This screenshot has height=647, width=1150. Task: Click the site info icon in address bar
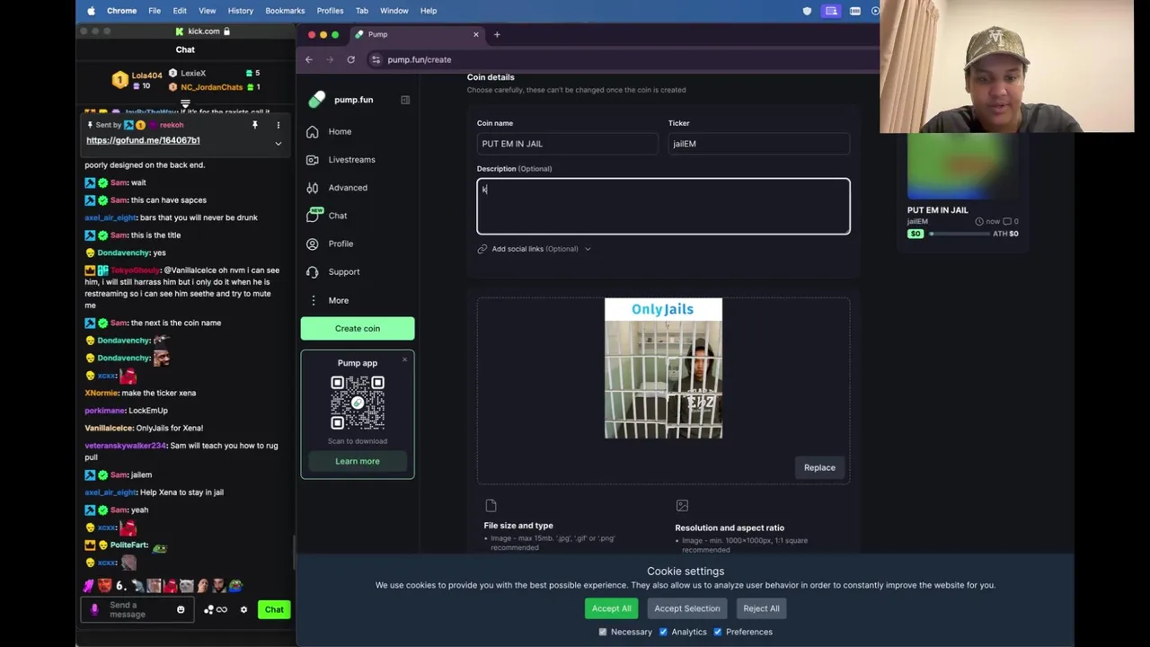pyautogui.click(x=376, y=59)
